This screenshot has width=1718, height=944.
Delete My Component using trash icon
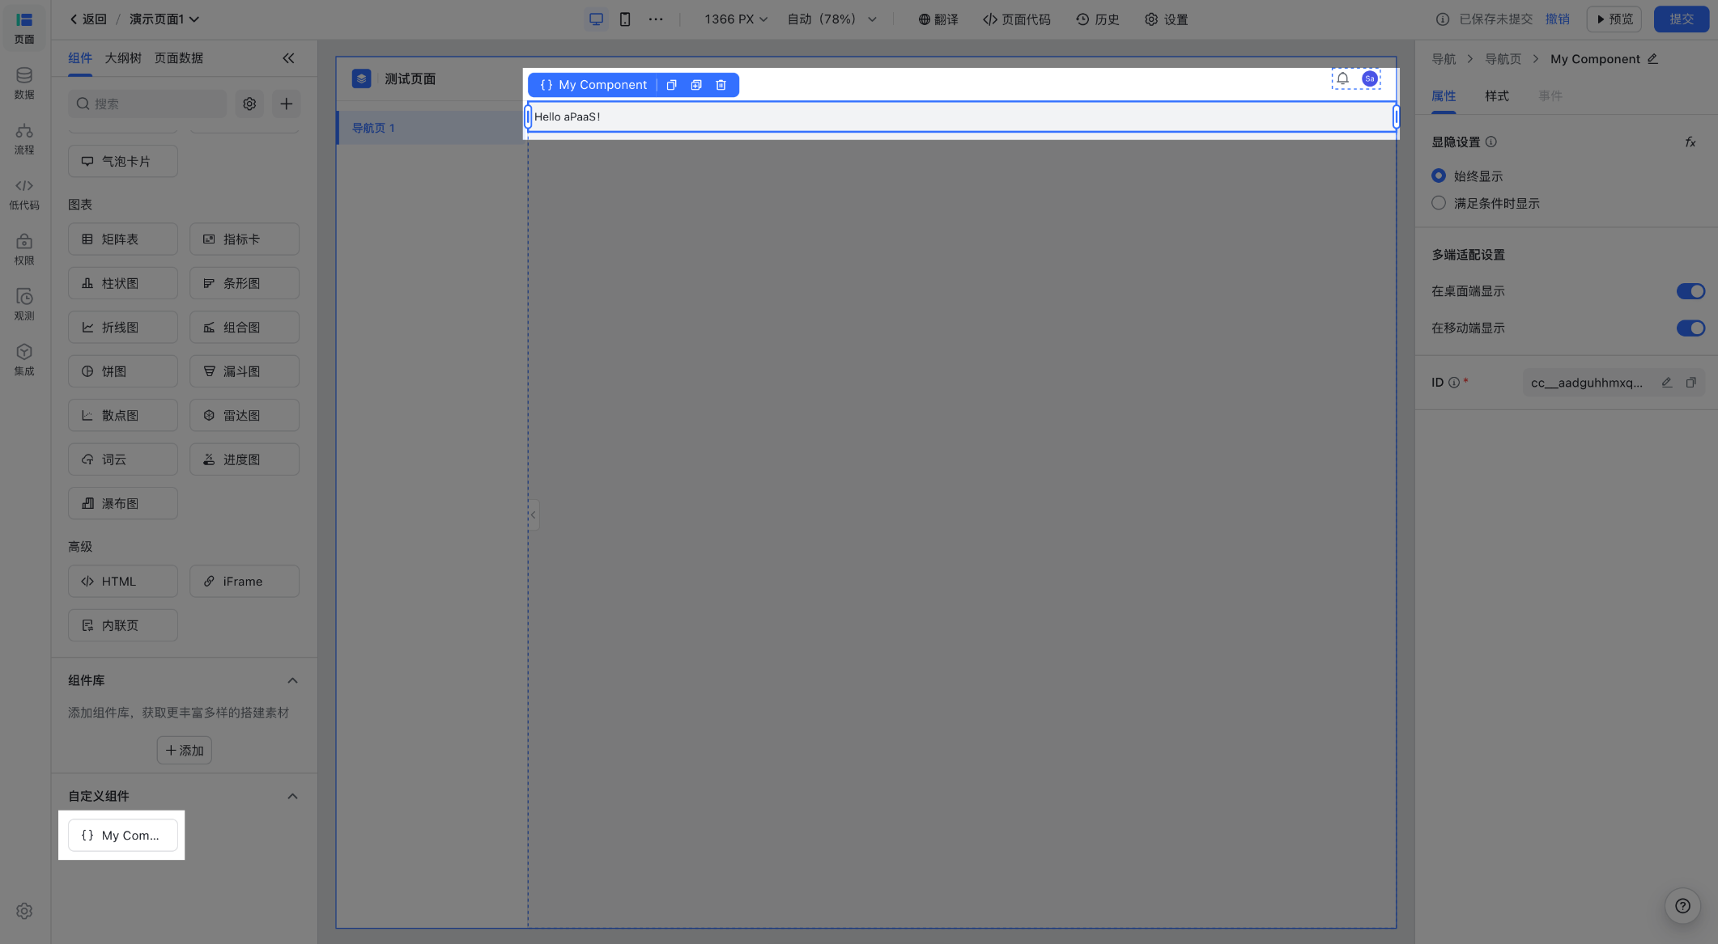[x=721, y=85]
